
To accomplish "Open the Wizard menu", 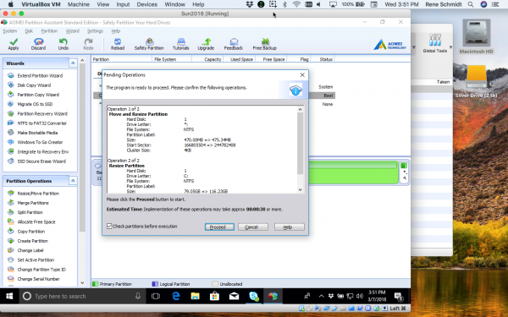I will (72, 31).
